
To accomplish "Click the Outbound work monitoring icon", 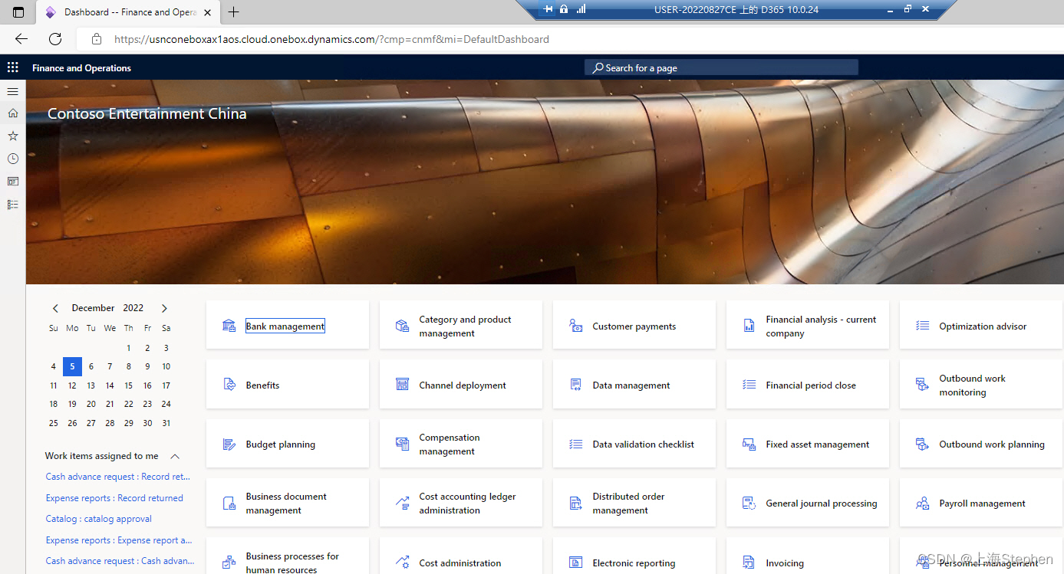I will tap(922, 385).
